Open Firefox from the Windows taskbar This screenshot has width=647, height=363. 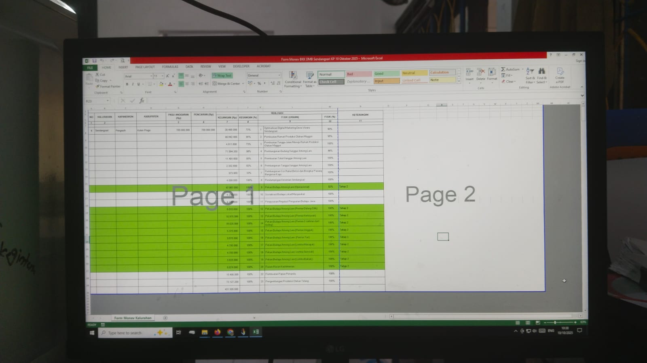[217, 332]
